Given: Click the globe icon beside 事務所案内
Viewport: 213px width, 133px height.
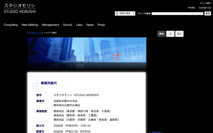Looking at the screenshot, I should [x=35, y=84].
